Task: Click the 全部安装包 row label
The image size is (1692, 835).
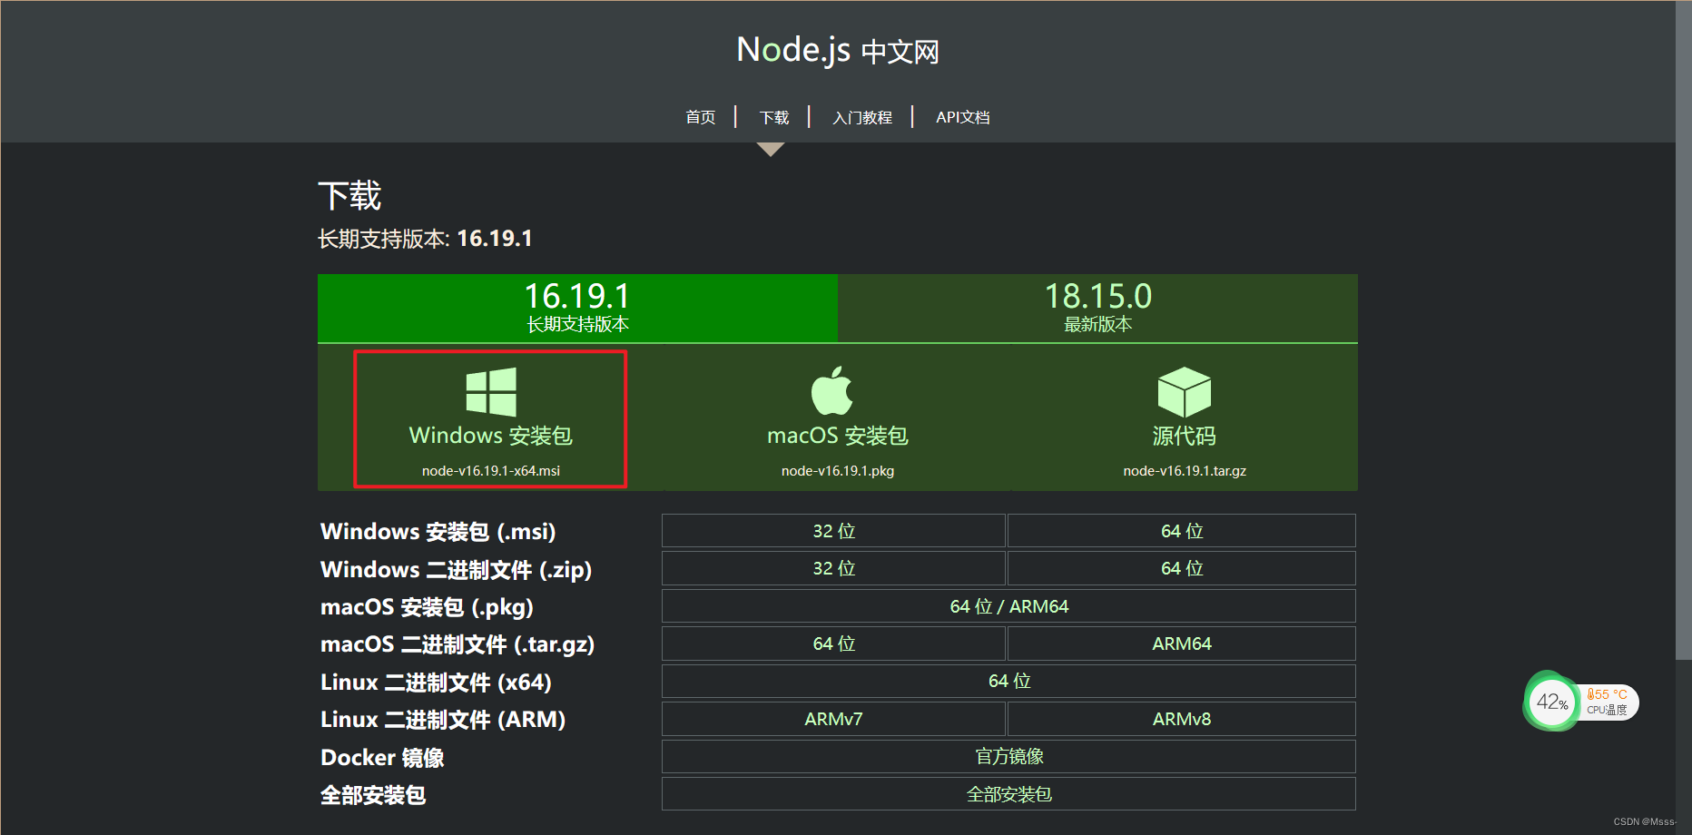Action: point(373,795)
